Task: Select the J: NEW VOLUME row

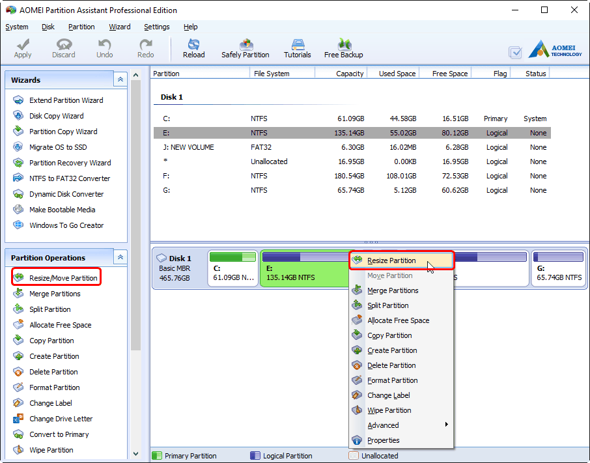Action: coord(352,147)
